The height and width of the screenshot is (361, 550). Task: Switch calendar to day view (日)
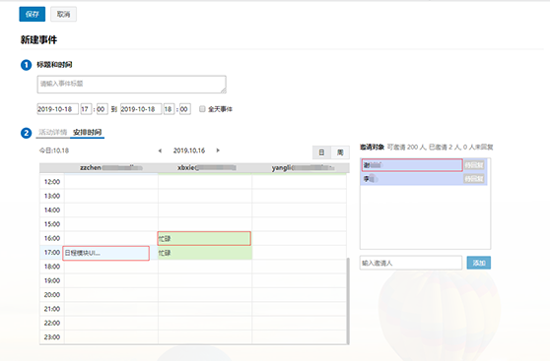tap(321, 152)
